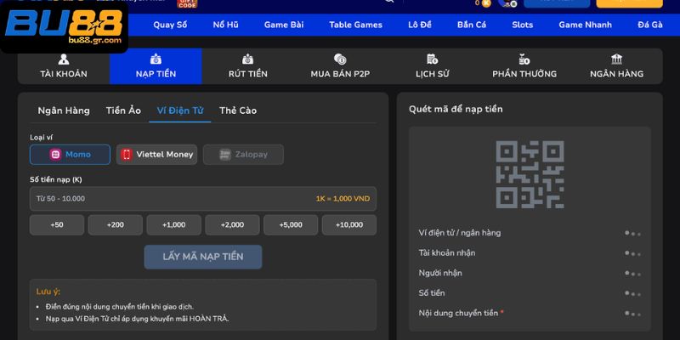The image size is (680, 340).
Task: Click the 'Ví điện tử / ngân hàng' row label
Action: point(460,233)
